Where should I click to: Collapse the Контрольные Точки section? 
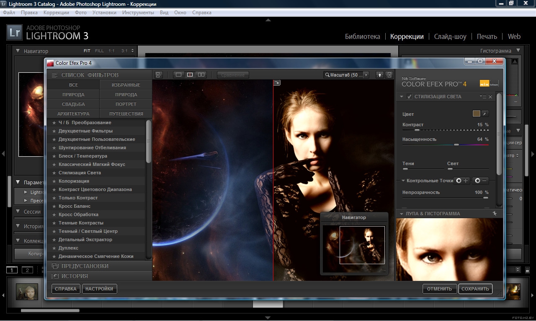(403, 181)
